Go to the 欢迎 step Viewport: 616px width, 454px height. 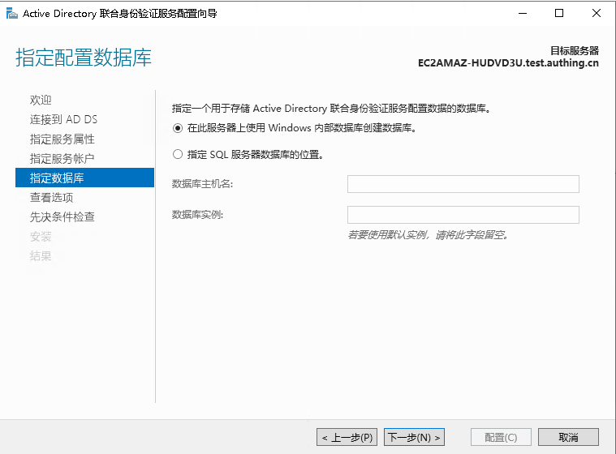[41, 100]
